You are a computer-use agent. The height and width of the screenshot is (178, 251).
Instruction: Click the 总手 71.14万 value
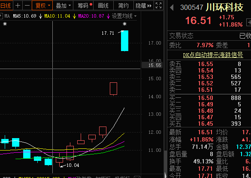[203, 147]
